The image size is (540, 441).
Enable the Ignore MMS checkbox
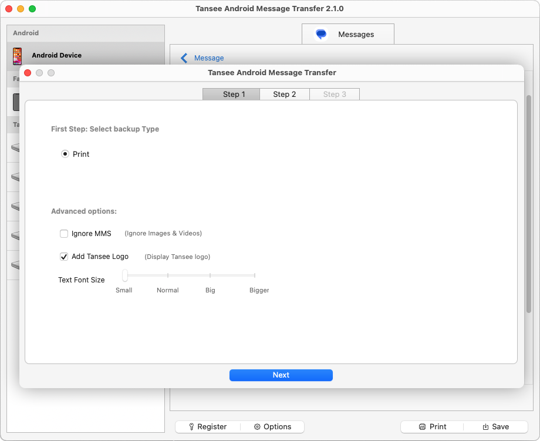64,234
